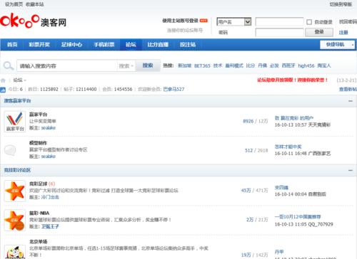The height and width of the screenshot is (259, 357).
Task: Open the 竞彩足球 star icon
Action: (15, 191)
